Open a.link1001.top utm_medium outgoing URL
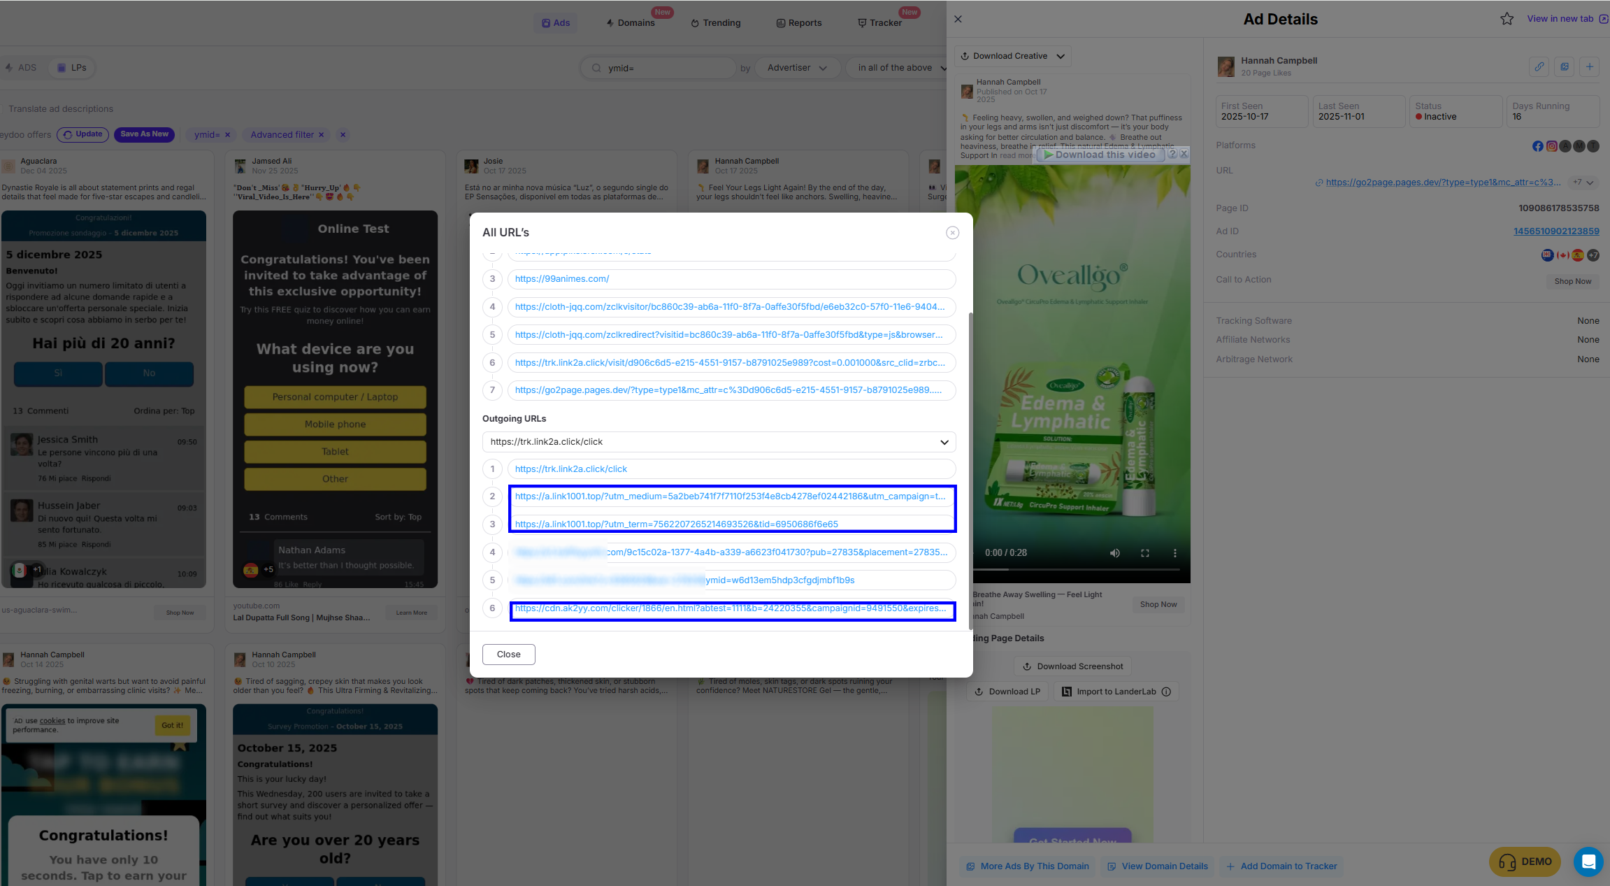This screenshot has height=886, width=1610. point(731,496)
